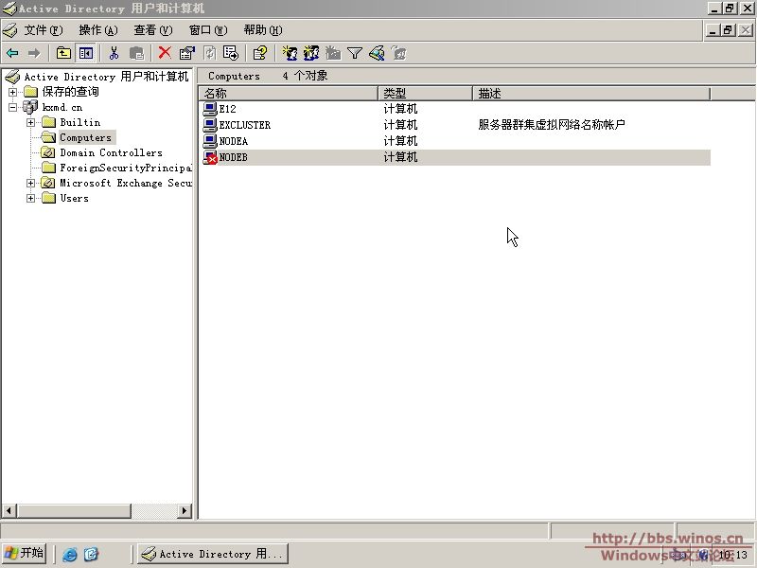Select Domain Controllers in the tree
757x568 pixels.
(x=111, y=152)
